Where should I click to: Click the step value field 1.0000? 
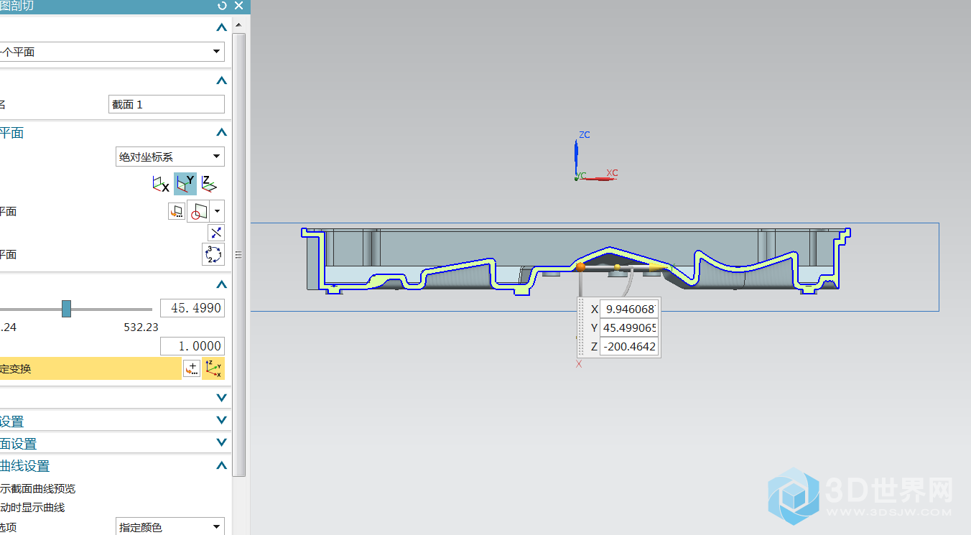(192, 346)
